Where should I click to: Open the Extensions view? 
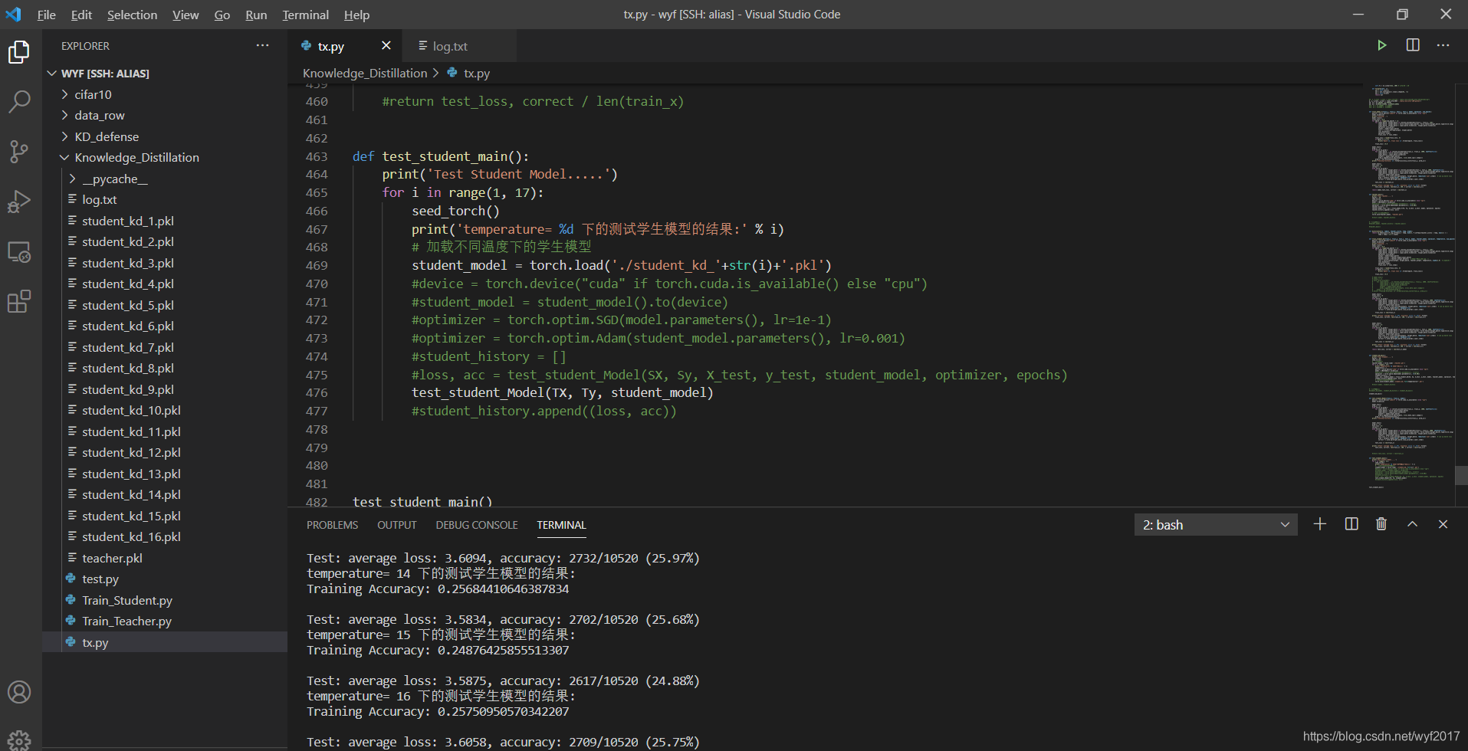pos(19,301)
